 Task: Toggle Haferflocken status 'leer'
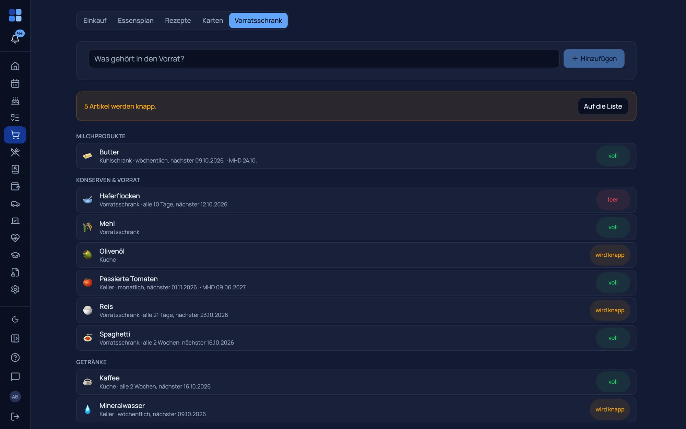(x=613, y=200)
